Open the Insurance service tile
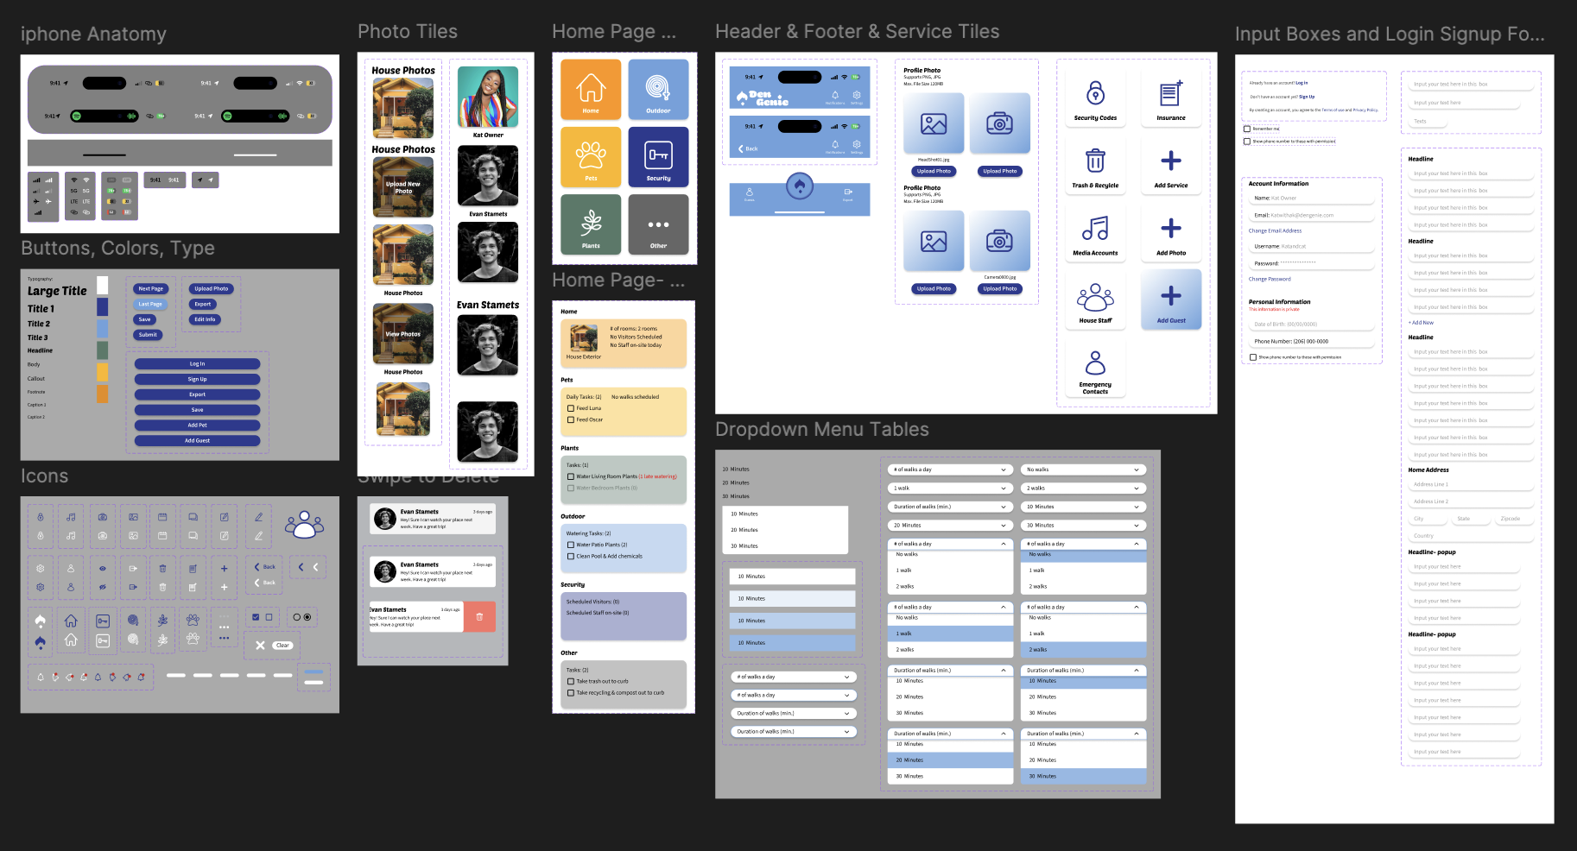 click(x=1171, y=98)
